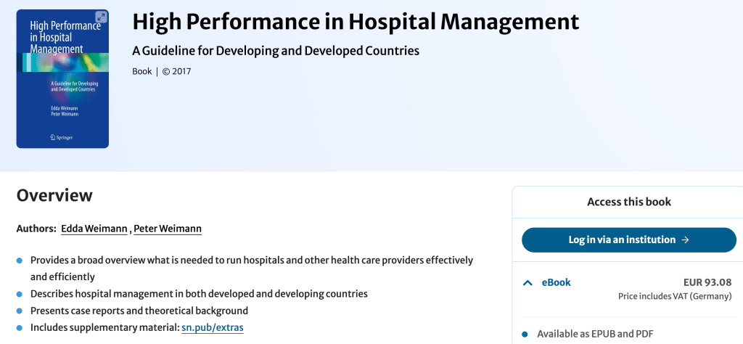Click the expand icon on the book cover
Screen dimensions: 743x344
[x=101, y=17]
